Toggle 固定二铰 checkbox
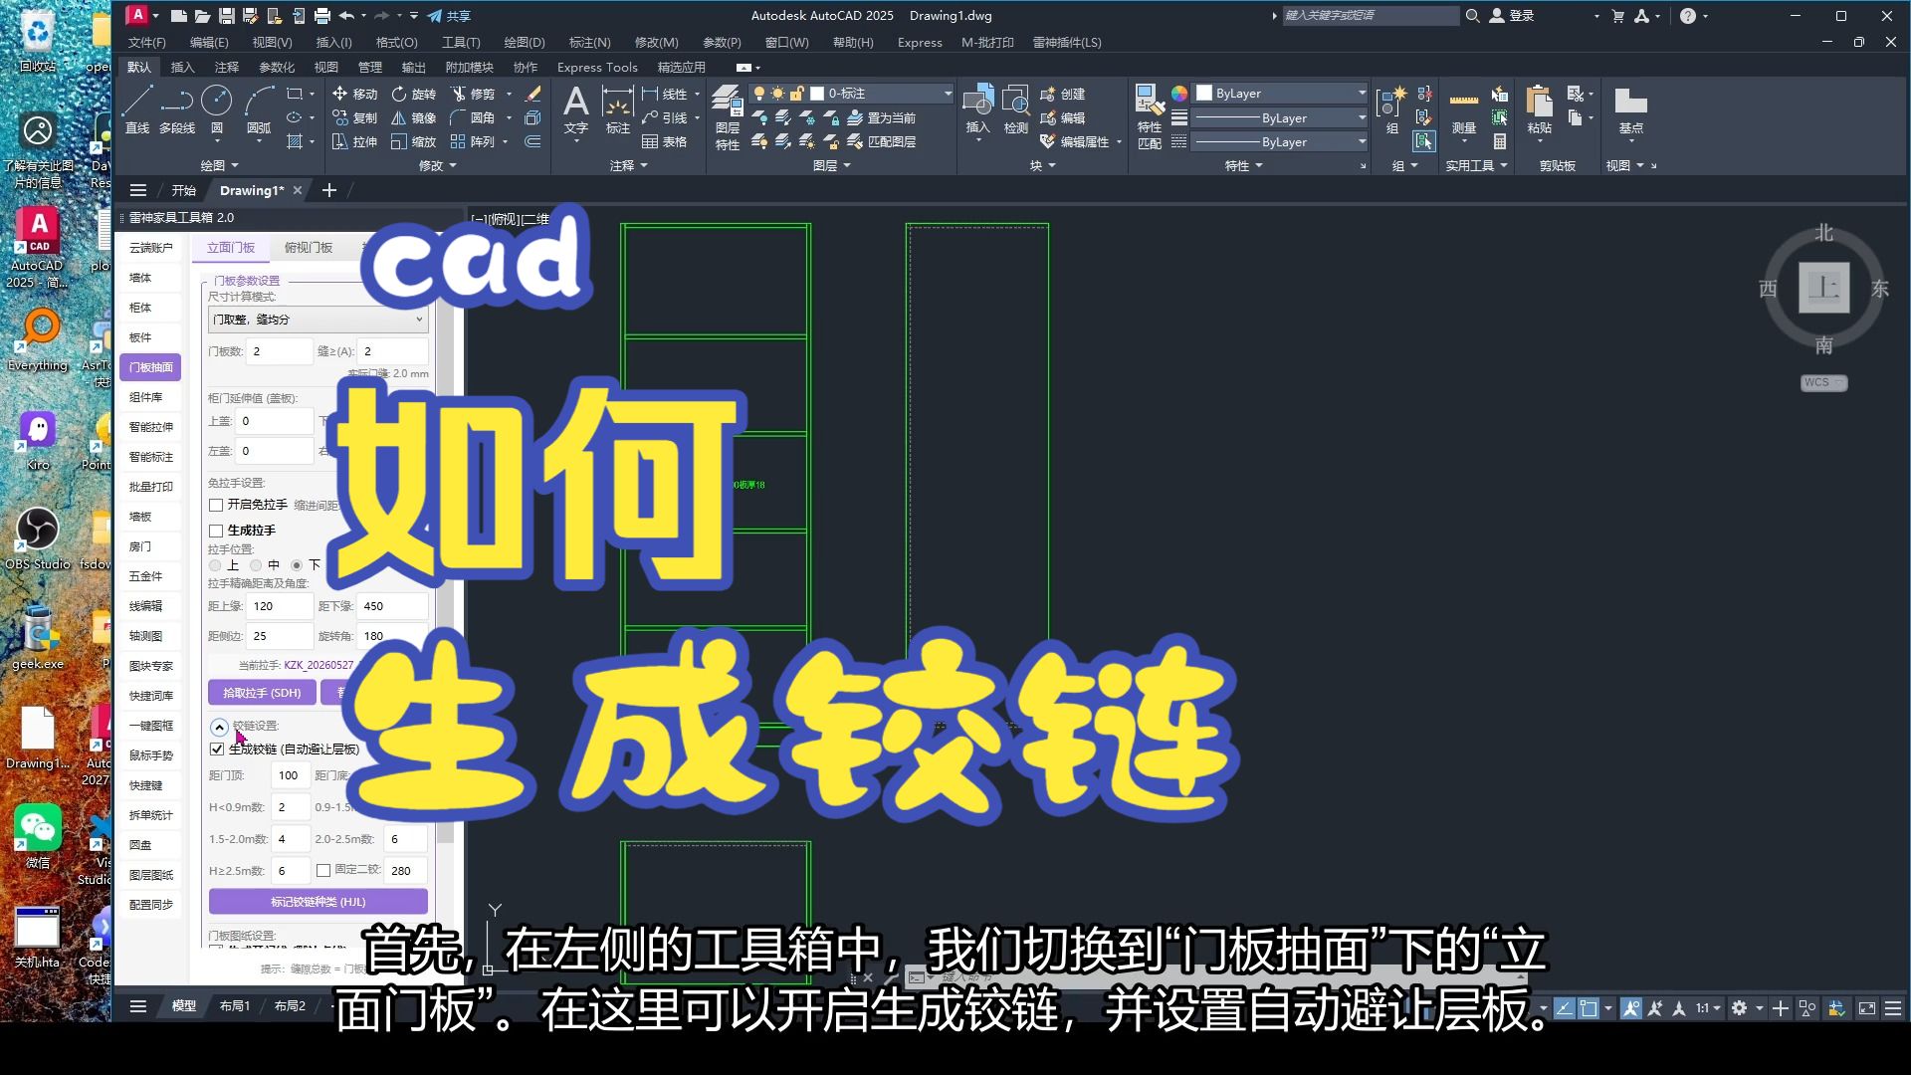This screenshot has width=1911, height=1075. [x=323, y=870]
